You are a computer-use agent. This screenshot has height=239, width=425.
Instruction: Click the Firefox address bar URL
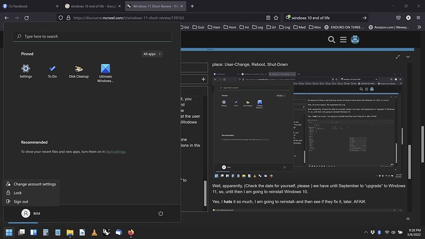[129, 18]
